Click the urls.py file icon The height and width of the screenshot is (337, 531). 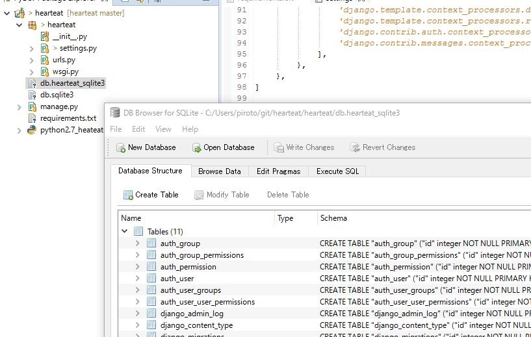(x=45, y=60)
